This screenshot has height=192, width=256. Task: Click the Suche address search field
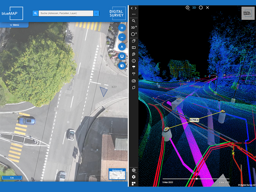[x=66, y=13]
